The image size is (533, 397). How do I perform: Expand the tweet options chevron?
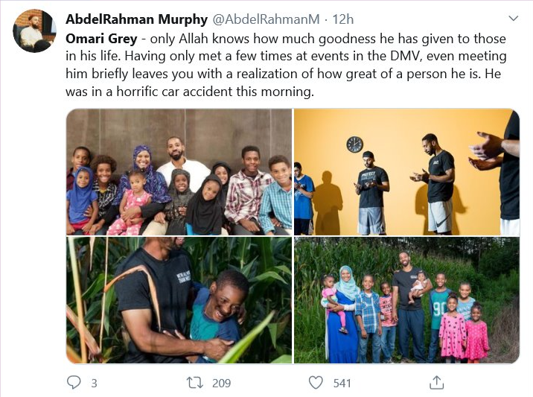click(x=513, y=19)
